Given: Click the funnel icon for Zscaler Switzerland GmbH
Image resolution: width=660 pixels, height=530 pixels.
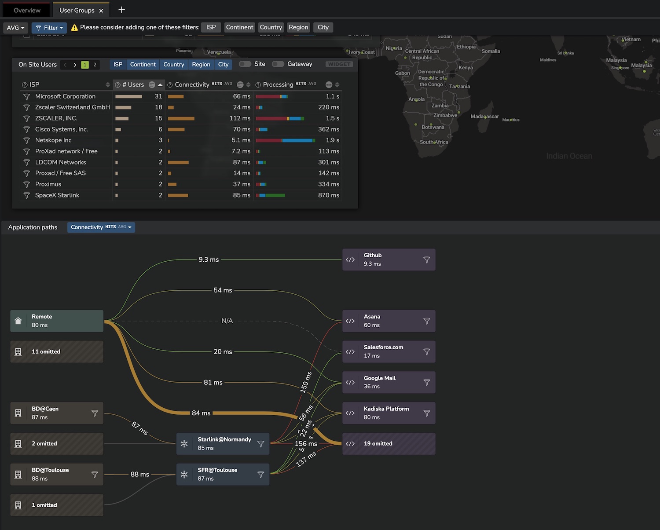Looking at the screenshot, I should pos(26,108).
